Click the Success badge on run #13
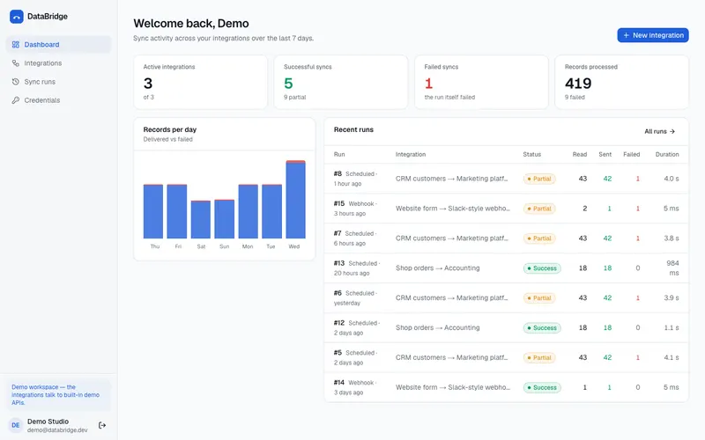The width and height of the screenshot is (705, 440). click(542, 268)
